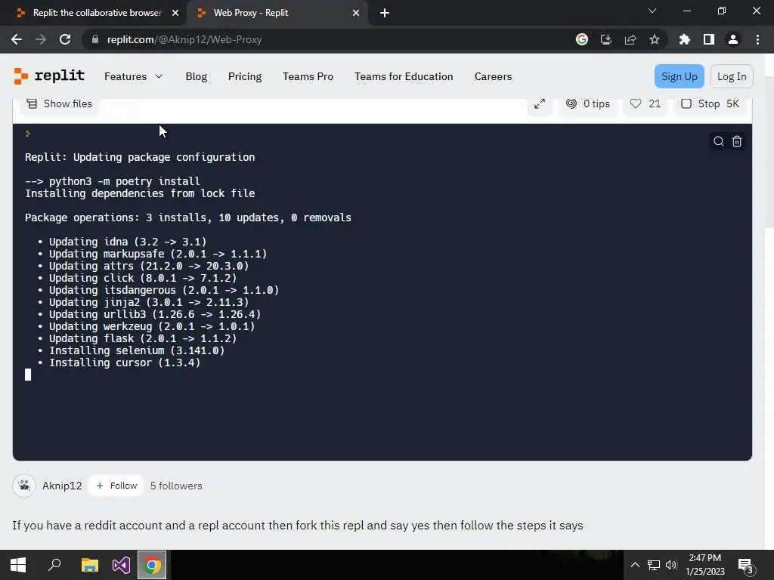
Task: Open Windows taskbar search
Action: (54, 565)
